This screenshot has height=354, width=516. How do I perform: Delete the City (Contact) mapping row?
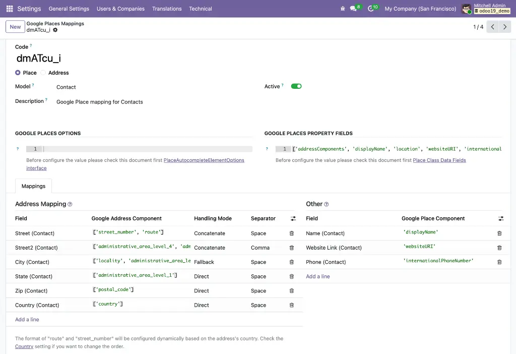[292, 262]
